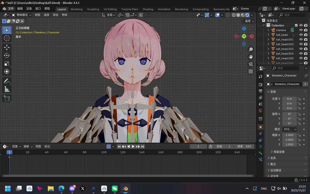
Task: Open the Scene properties tab icon
Action: coord(260,104)
